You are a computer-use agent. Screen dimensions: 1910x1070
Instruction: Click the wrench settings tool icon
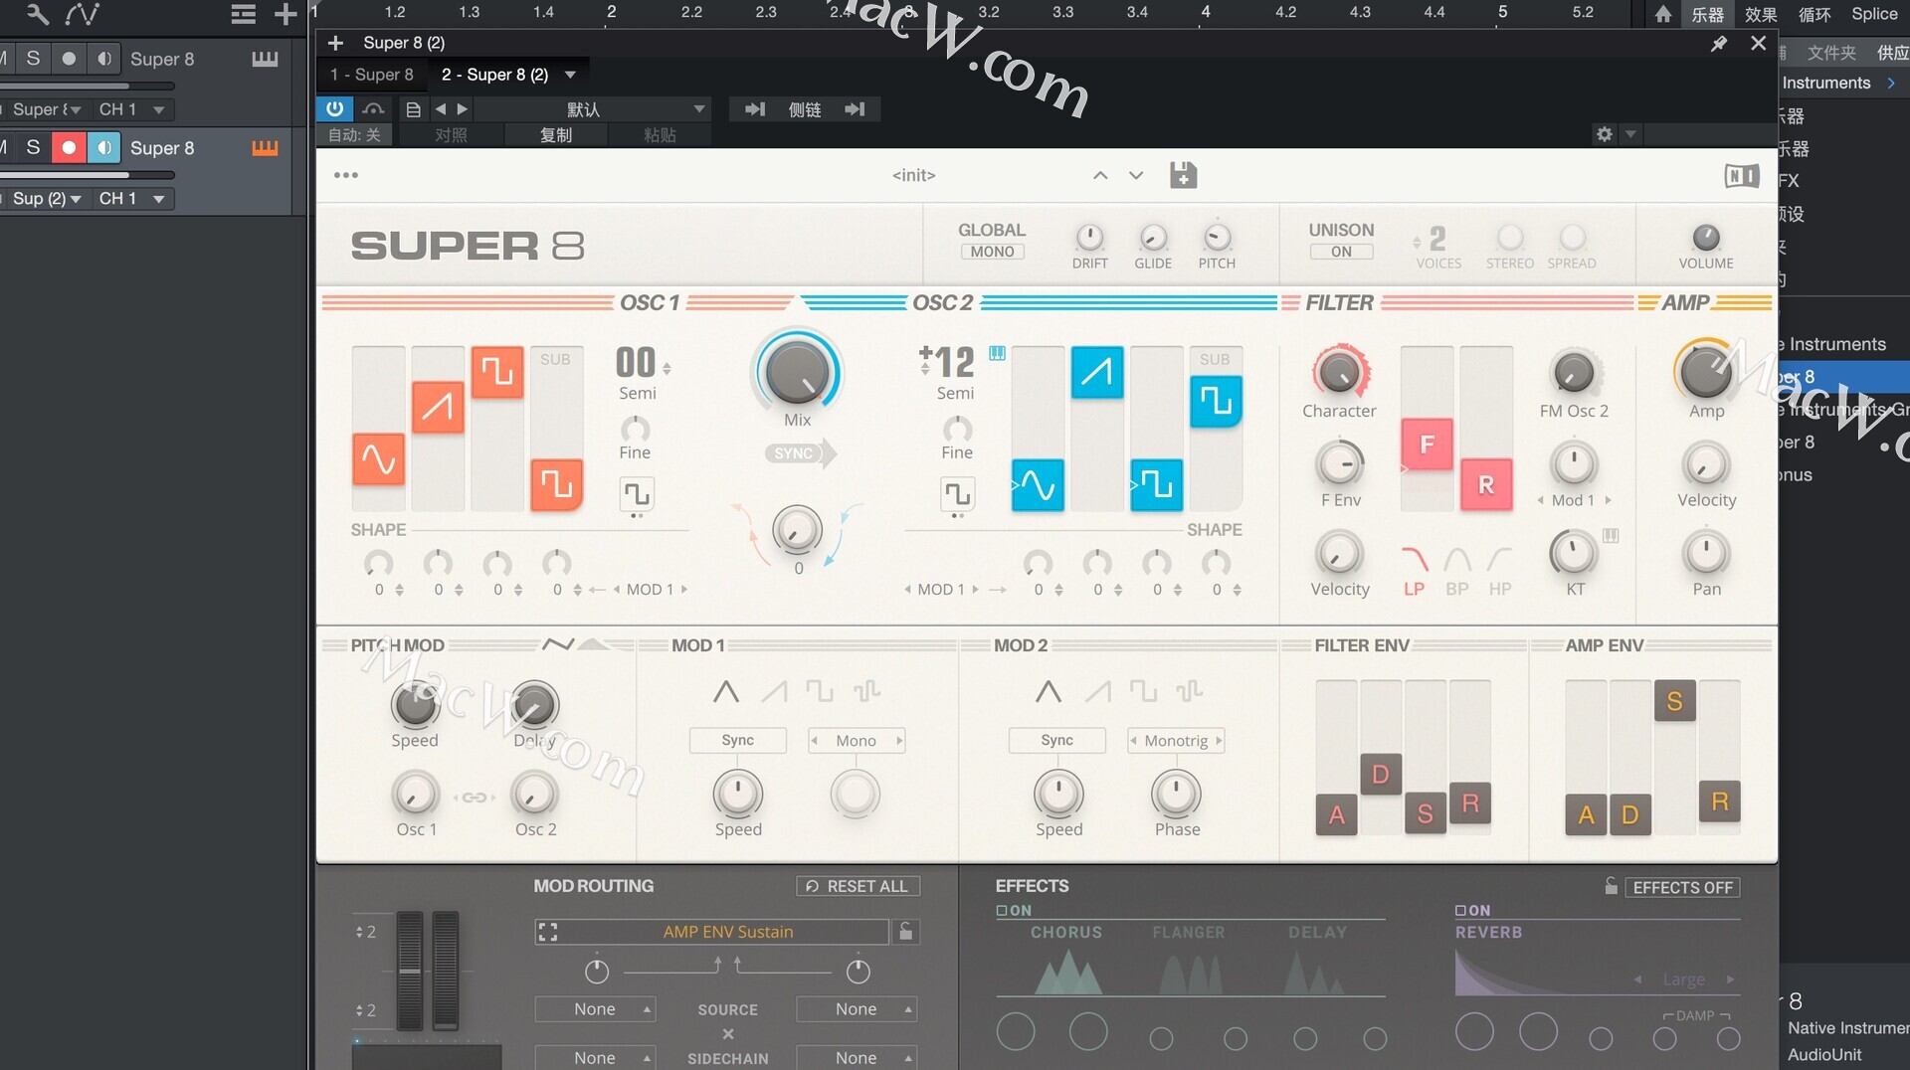coord(37,14)
